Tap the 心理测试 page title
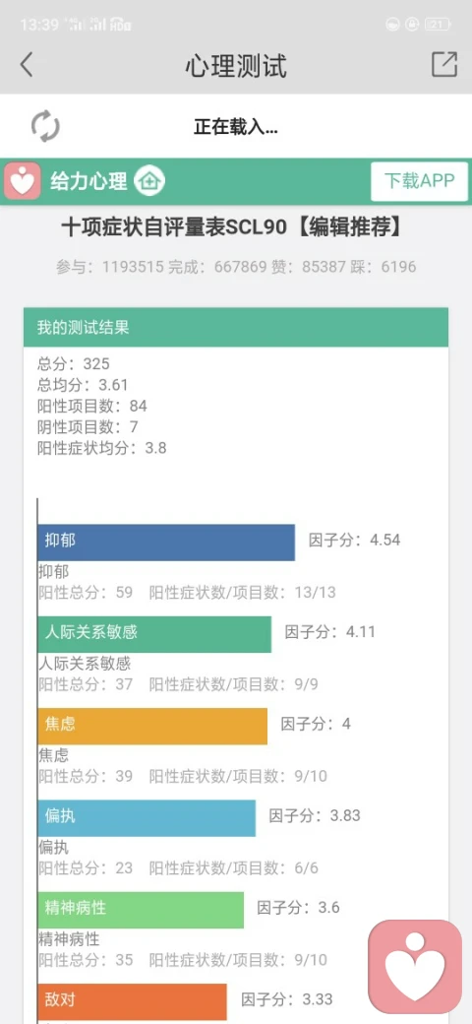Image resolution: width=472 pixels, height=1024 pixels. tap(236, 66)
